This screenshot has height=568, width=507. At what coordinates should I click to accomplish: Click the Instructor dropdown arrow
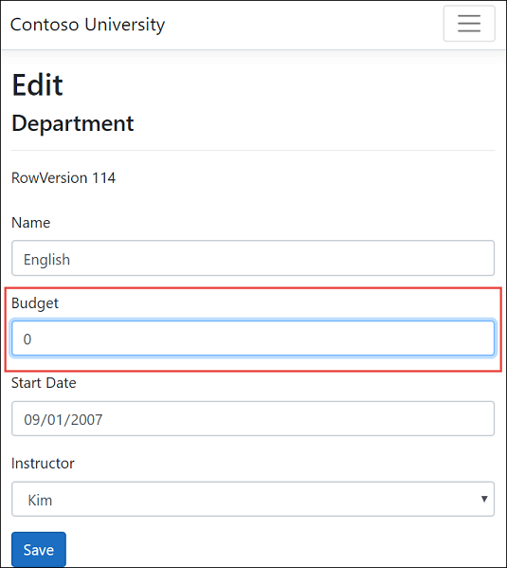[484, 499]
